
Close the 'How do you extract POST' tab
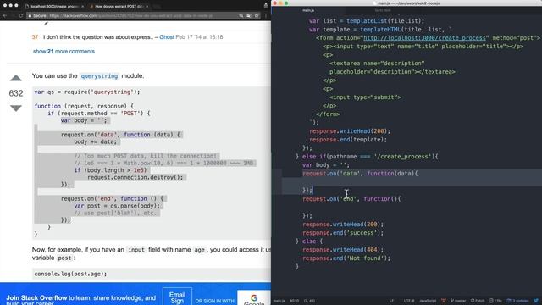pyautogui.click(x=147, y=6)
